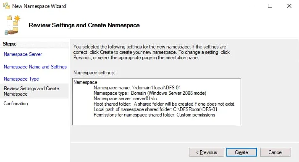Go to the Namespace Server step
The width and height of the screenshot is (299, 162).
click(23, 54)
